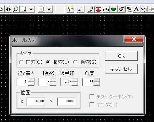Click the X position input field
This screenshot has height=122, width=154.
pos(36,102)
